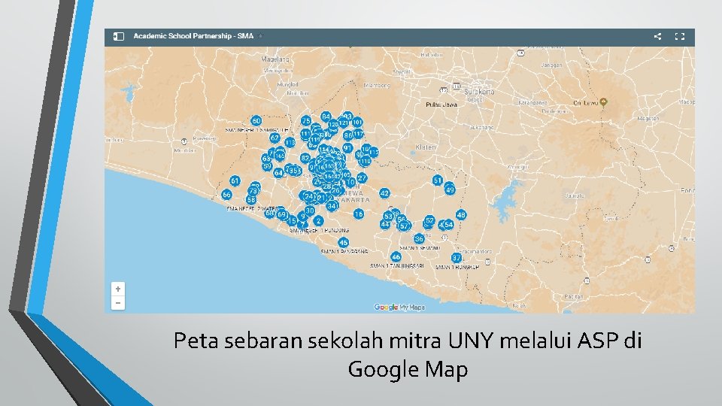
Task: Select map marker number 62
Action: tap(275, 138)
